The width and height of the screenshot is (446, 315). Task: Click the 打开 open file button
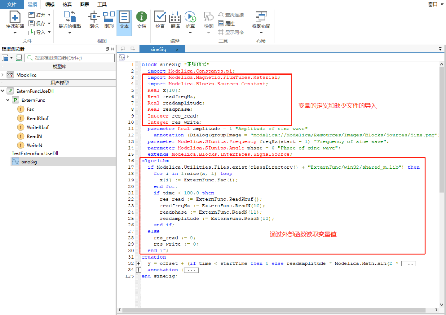pos(37,15)
